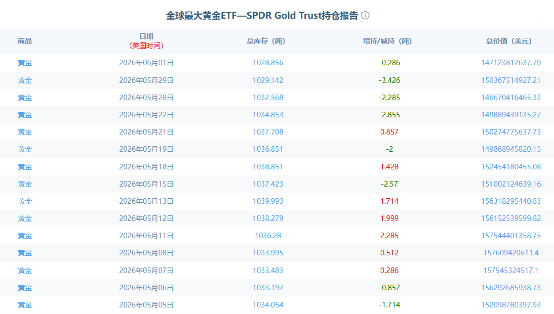Select the date 2026年05月15日
Screen dimensions: 554x314
click(x=146, y=184)
